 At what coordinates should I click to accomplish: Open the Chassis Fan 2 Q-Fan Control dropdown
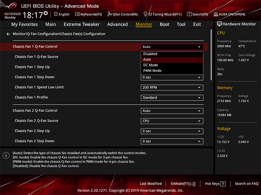pyautogui.click(x=172, y=111)
